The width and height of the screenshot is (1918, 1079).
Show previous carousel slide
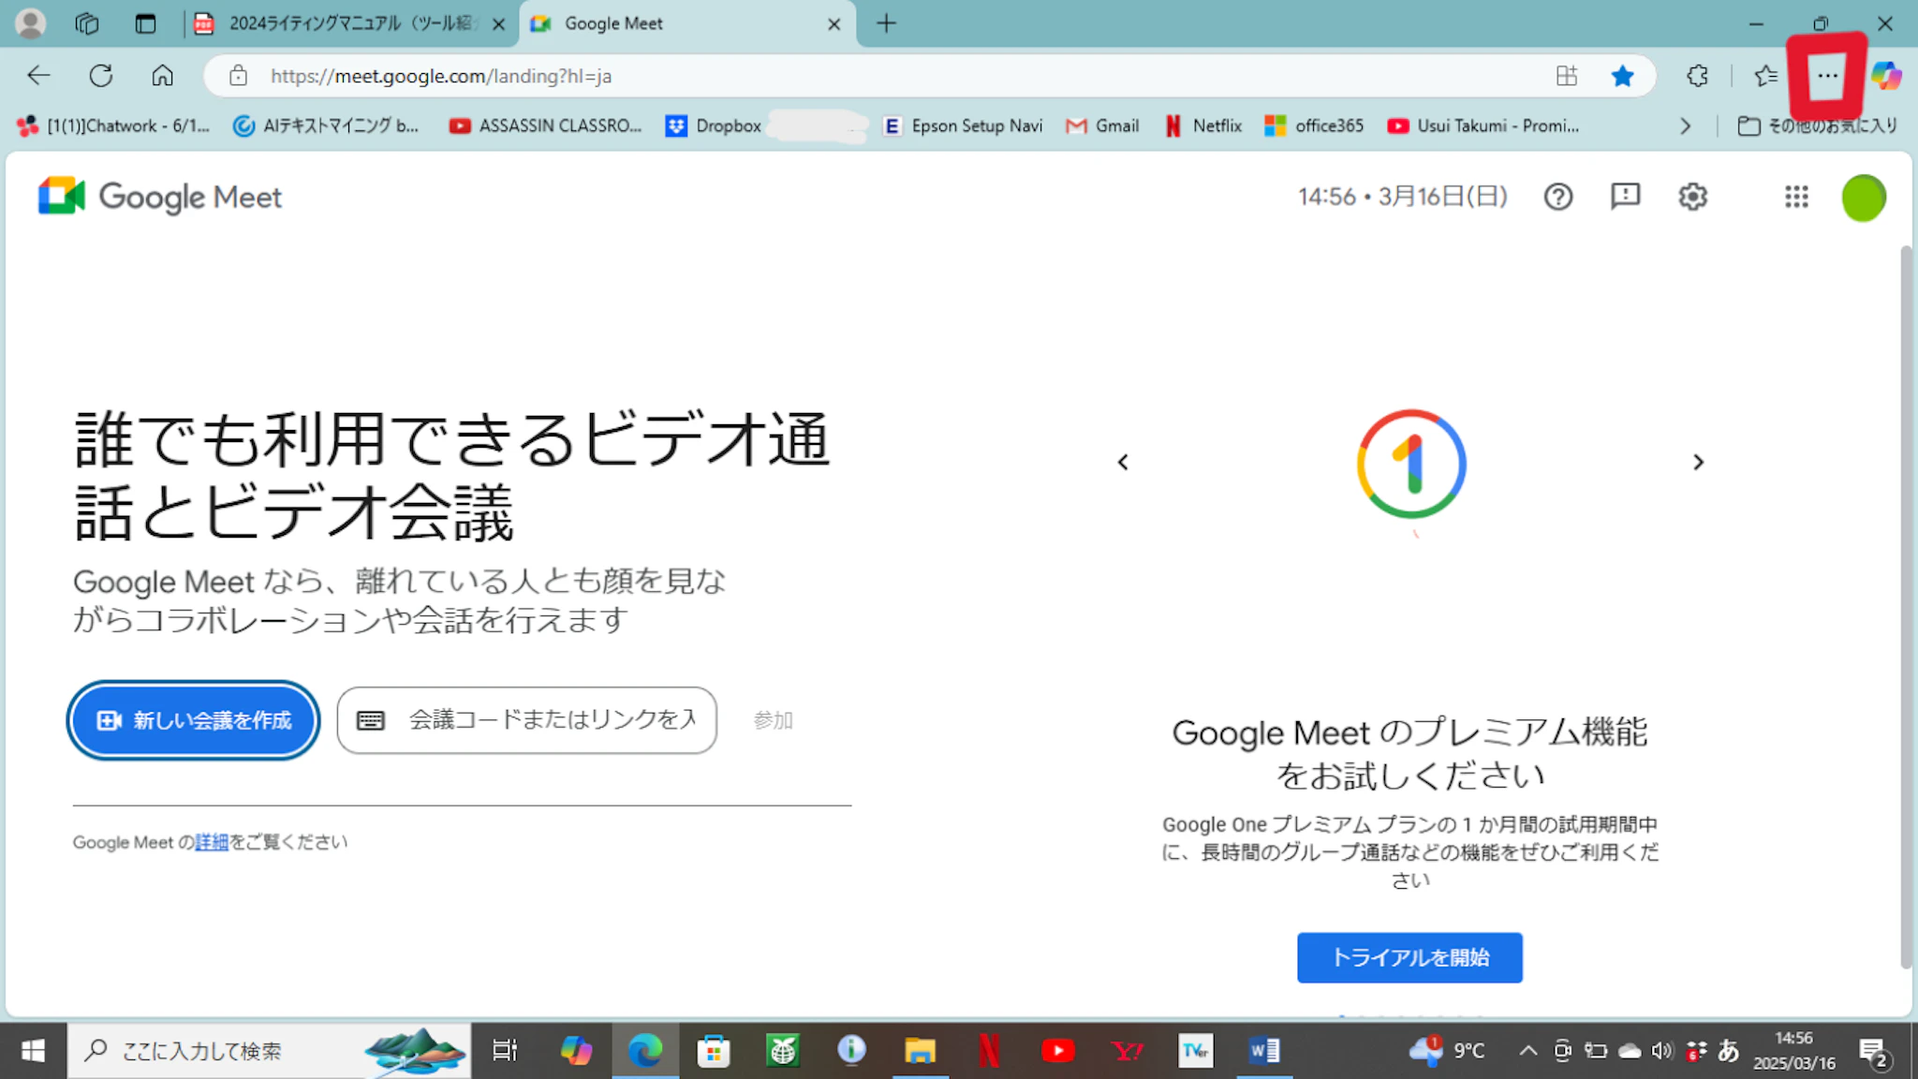point(1123,463)
